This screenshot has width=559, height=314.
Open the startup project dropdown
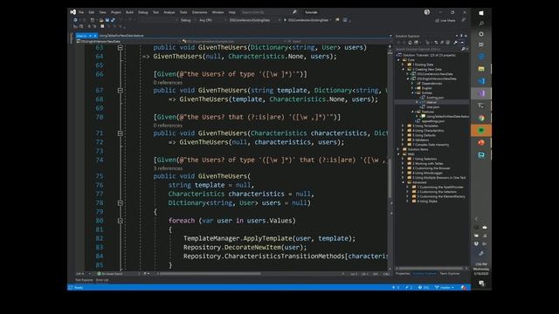click(254, 20)
